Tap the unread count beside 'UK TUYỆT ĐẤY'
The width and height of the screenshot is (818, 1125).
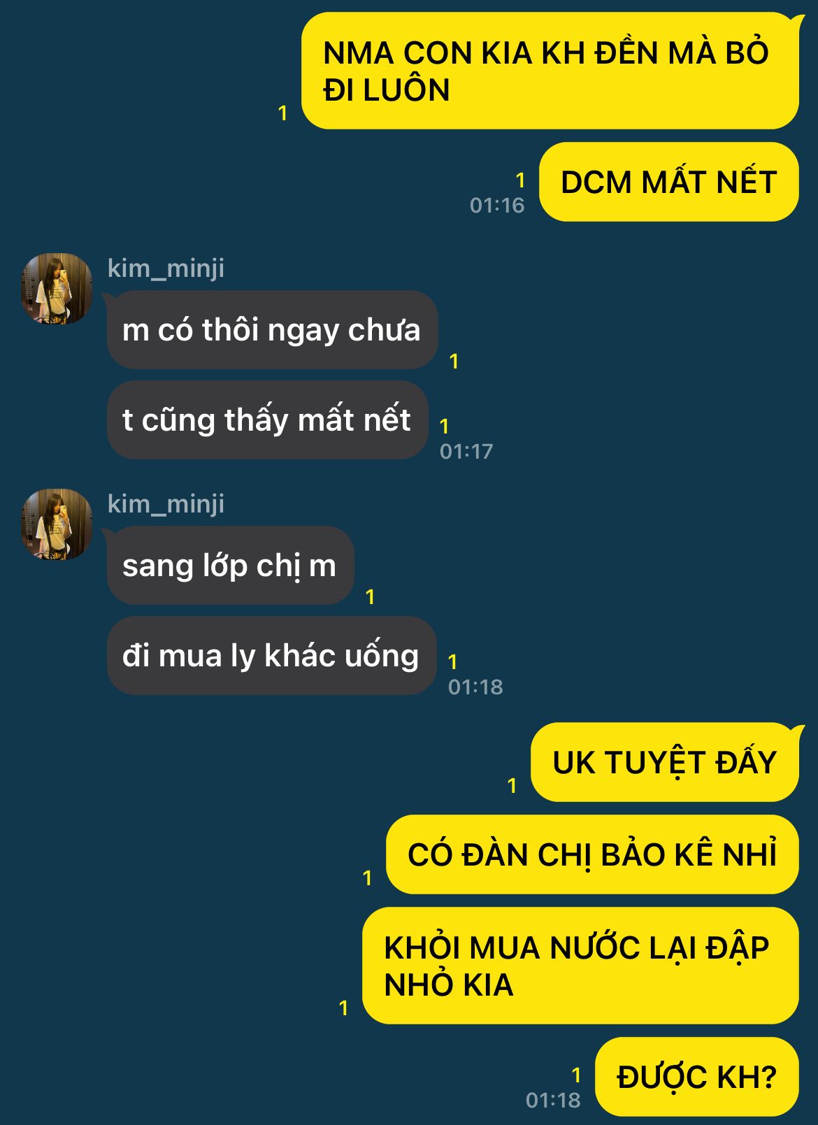point(512,785)
